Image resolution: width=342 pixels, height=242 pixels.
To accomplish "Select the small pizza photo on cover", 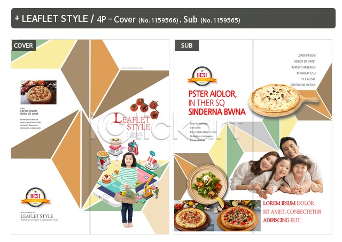I will [x=38, y=92].
